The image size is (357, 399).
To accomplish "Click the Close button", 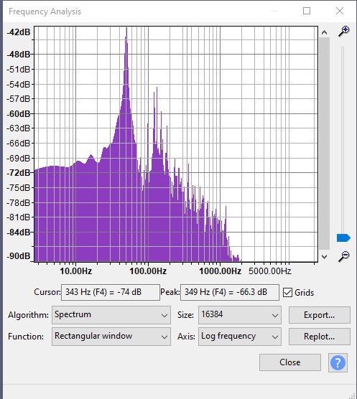I will pos(290,362).
